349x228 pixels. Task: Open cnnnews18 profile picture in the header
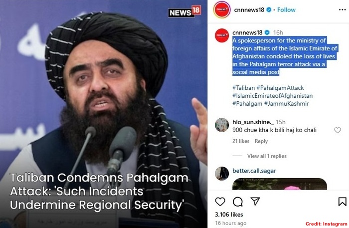click(222, 9)
